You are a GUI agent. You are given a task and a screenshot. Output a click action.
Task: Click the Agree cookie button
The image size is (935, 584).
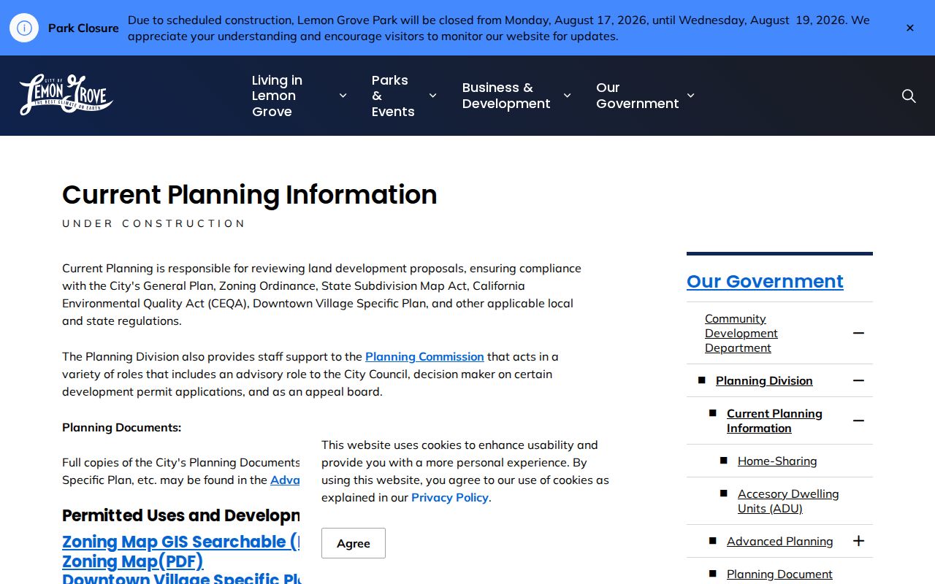(x=354, y=543)
